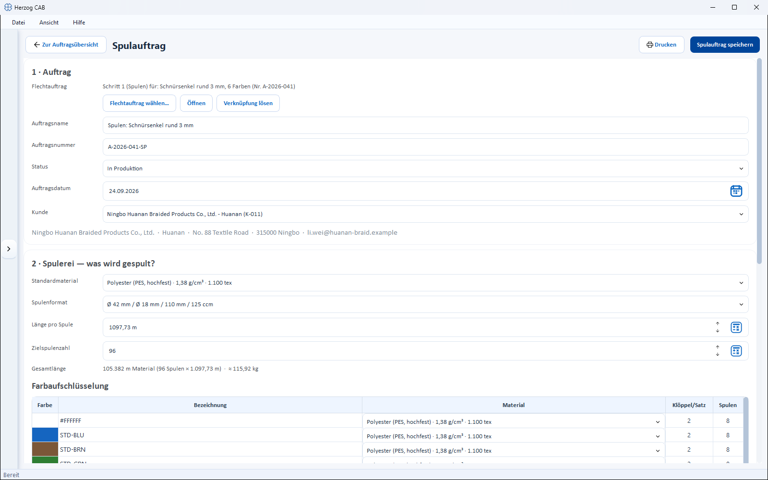Viewport: 768px width, 480px height.
Task: Click the brown STD-BRN color swatch
Action: pos(45,449)
